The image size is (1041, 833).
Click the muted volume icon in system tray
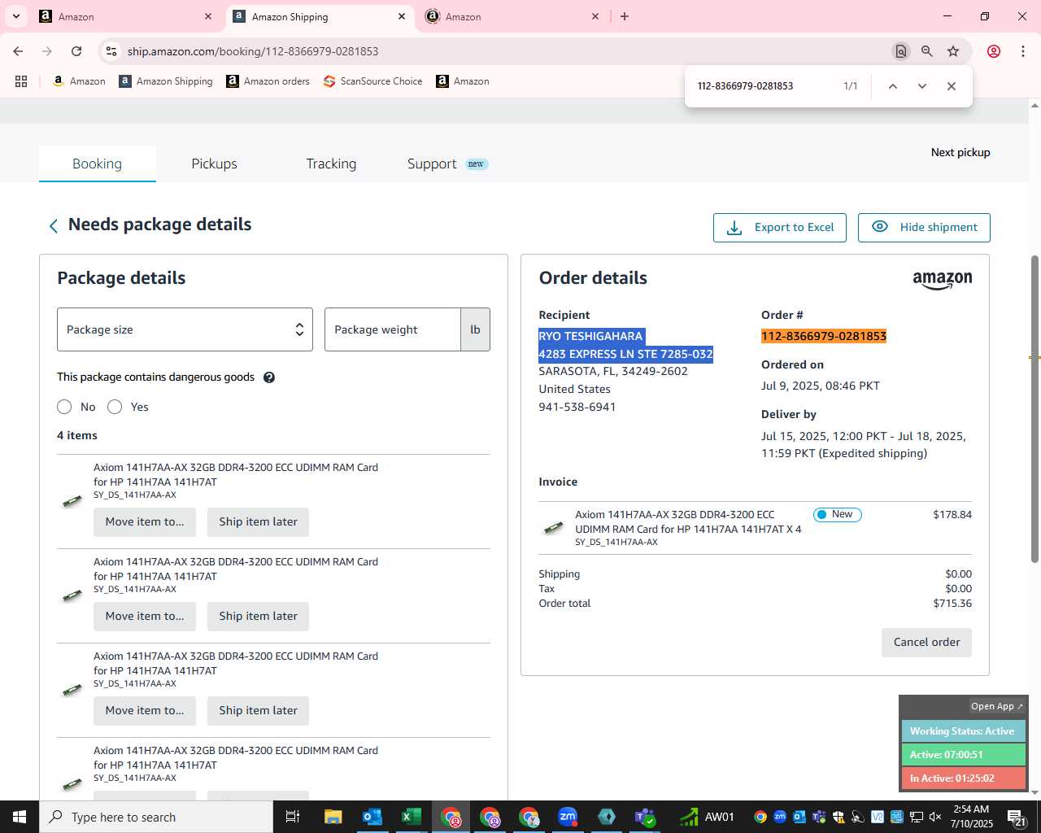(x=935, y=818)
